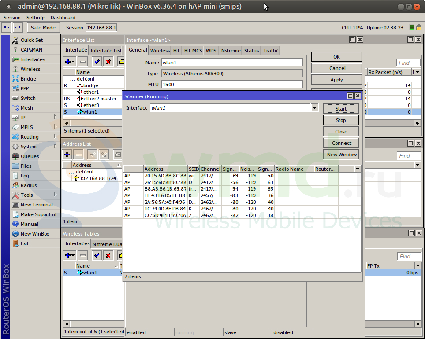Viewport: 425px width, 339px height.
Task: Click red X disable icon in Interface List
Action: 108,62
